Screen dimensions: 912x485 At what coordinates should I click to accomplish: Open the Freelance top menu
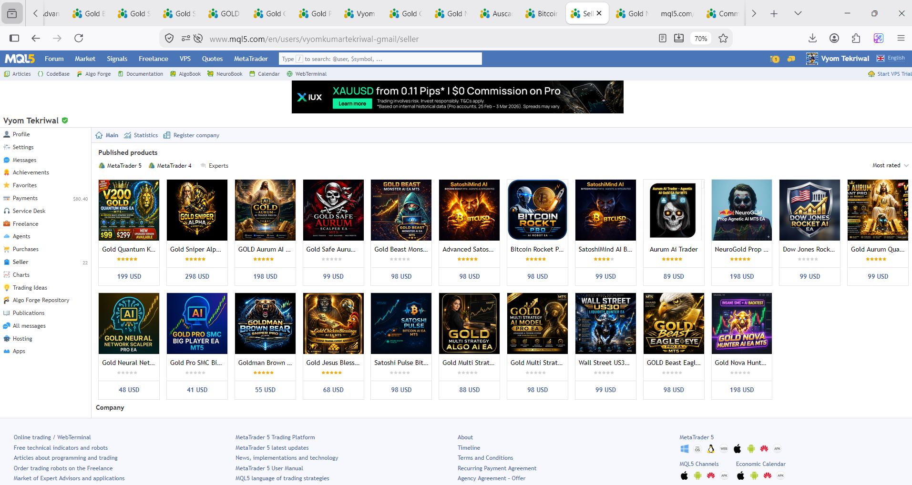(x=154, y=59)
